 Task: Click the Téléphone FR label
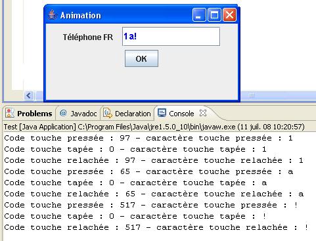(x=88, y=37)
